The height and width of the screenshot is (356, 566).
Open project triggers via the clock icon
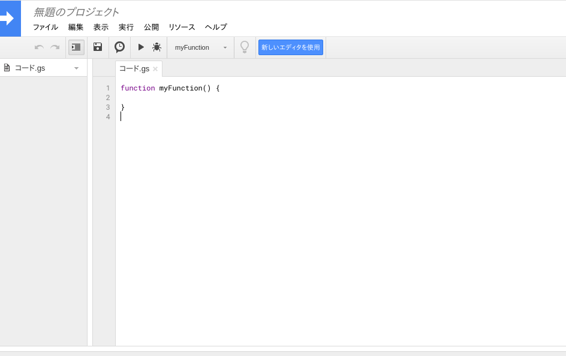coord(119,47)
